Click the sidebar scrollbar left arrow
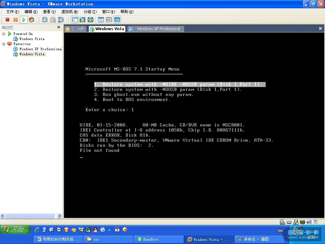 point(3,216)
